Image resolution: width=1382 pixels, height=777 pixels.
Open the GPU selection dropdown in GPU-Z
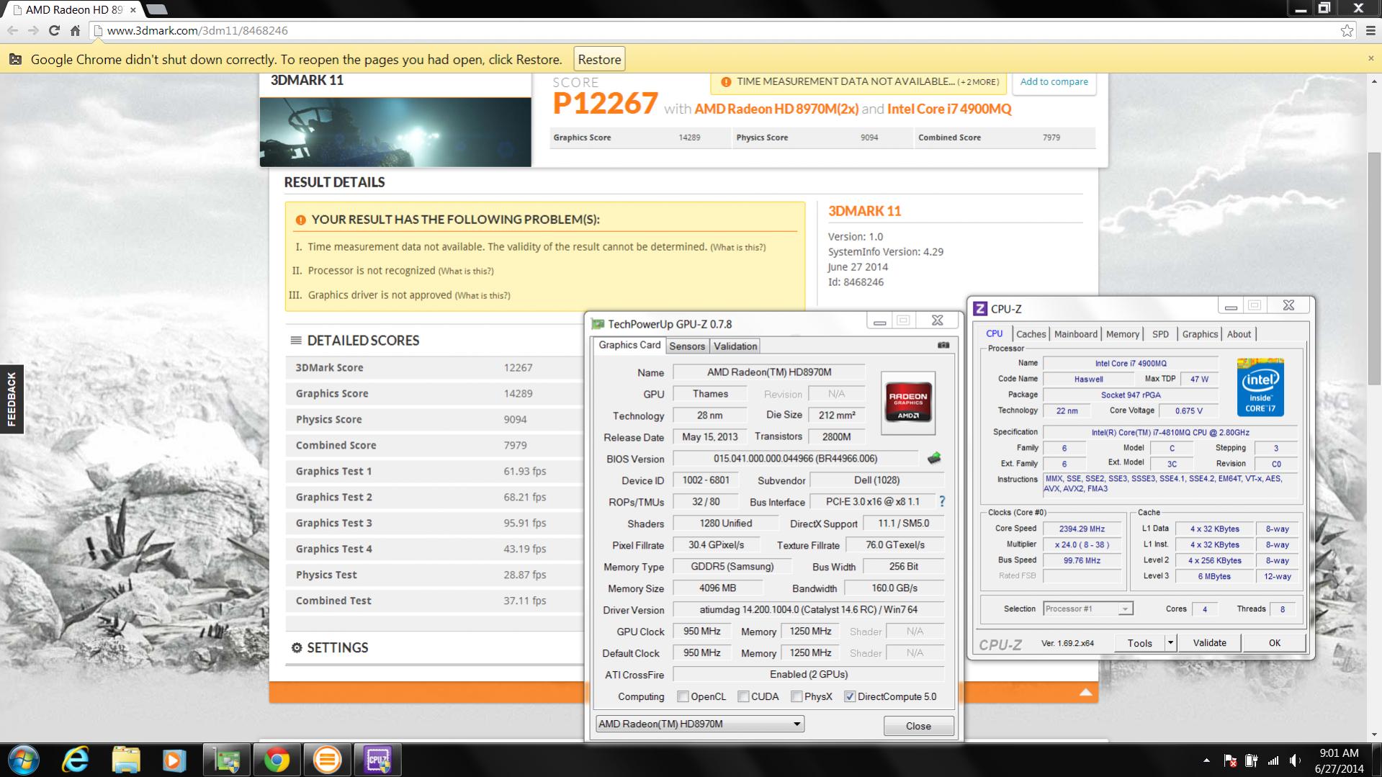pos(700,724)
